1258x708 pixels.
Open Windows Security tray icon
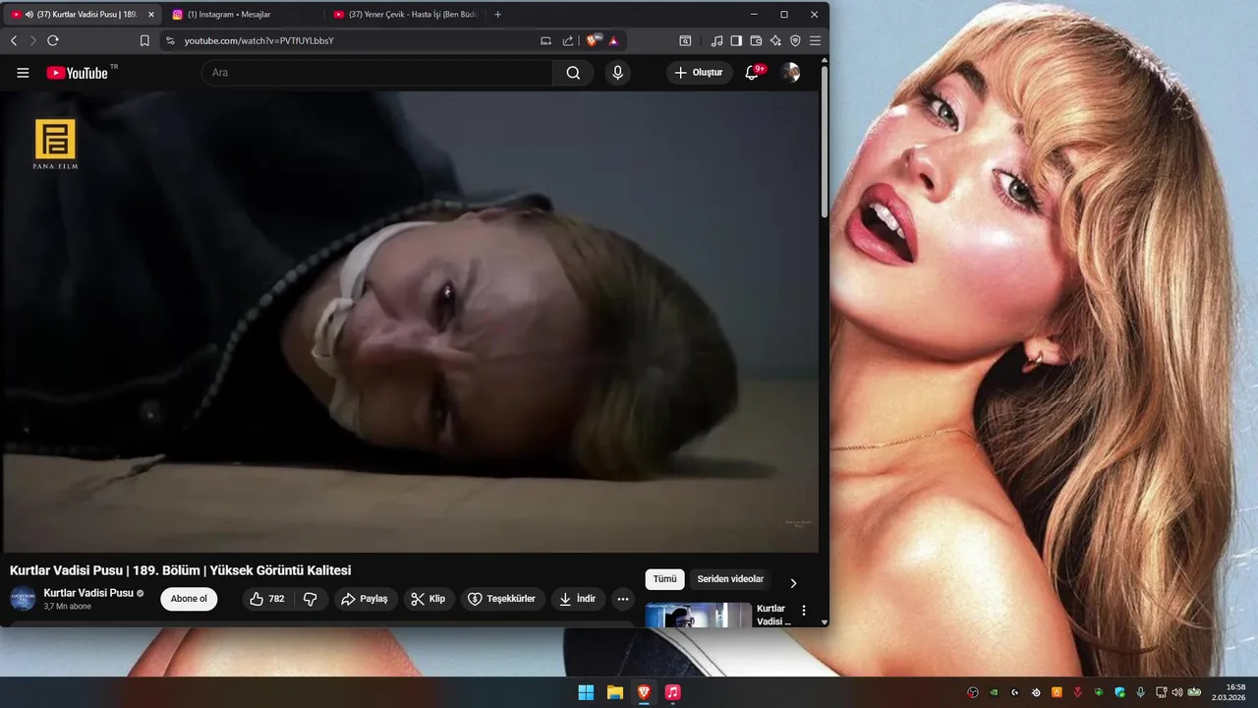[1119, 692]
